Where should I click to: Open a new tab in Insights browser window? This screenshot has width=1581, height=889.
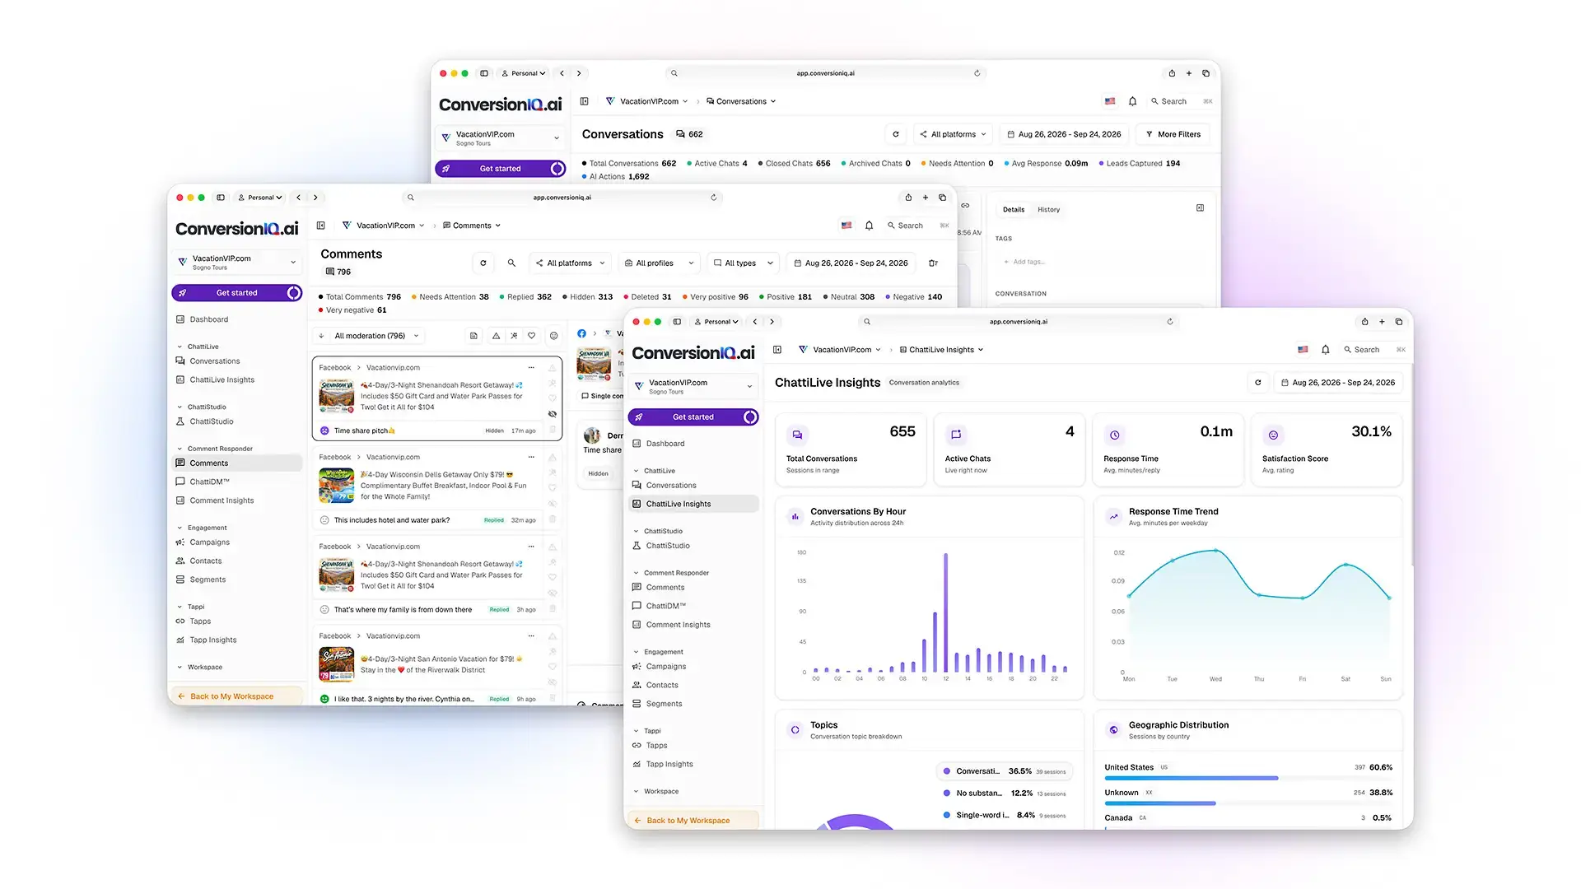click(1382, 322)
